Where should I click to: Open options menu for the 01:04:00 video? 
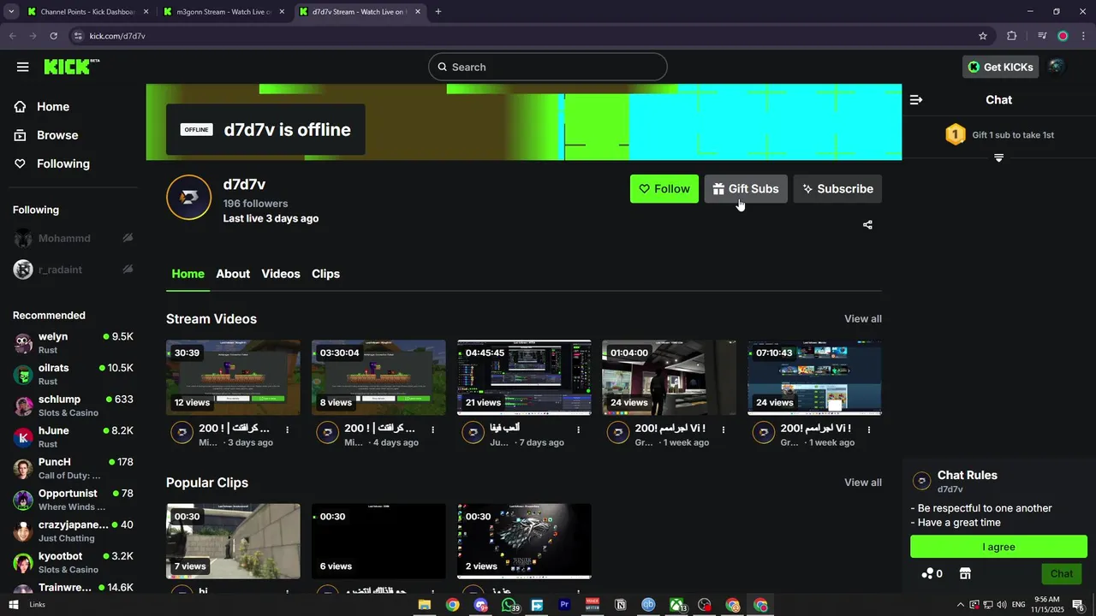click(x=724, y=429)
